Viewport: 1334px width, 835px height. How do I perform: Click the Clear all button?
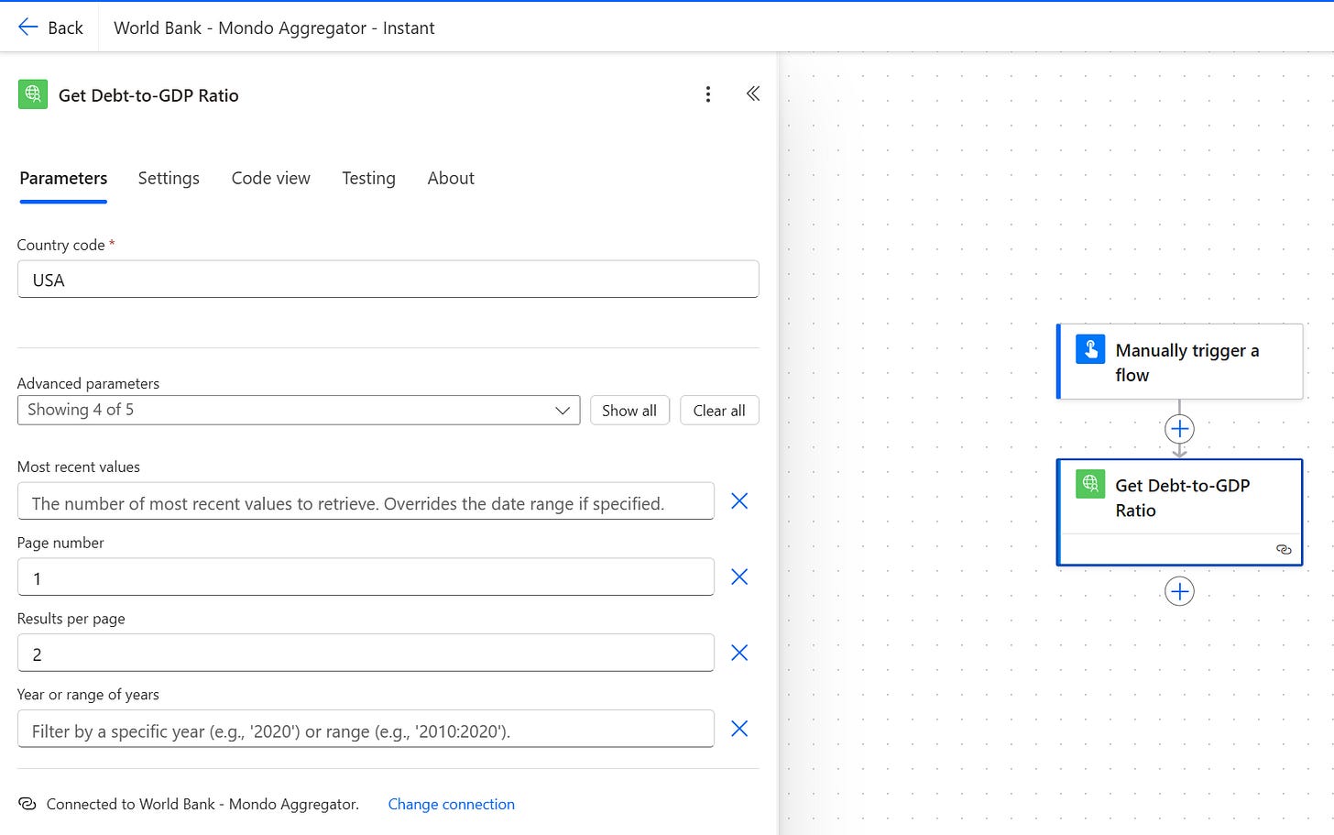pyautogui.click(x=719, y=411)
